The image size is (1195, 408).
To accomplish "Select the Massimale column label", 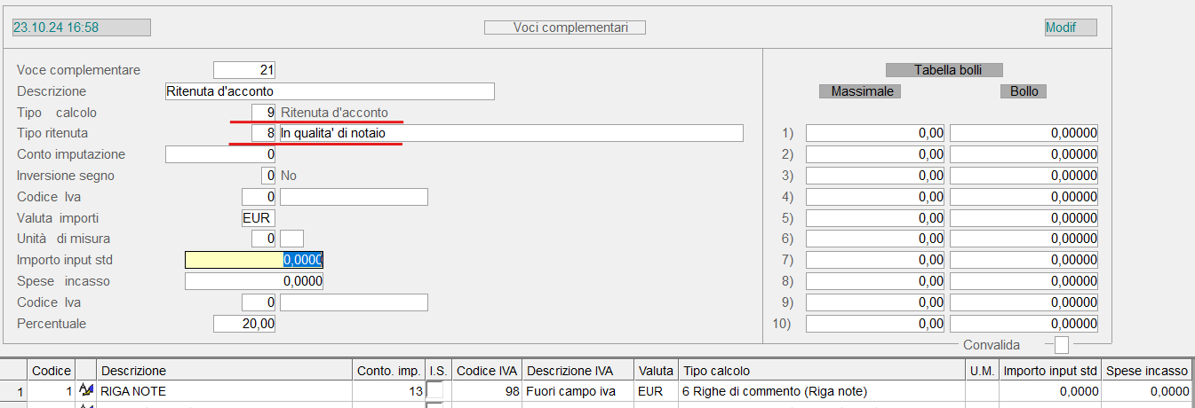I will tap(861, 91).
